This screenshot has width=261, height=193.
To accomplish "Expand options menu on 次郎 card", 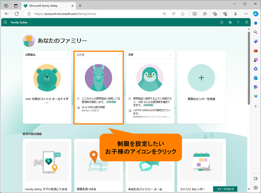I will coord(170,54).
